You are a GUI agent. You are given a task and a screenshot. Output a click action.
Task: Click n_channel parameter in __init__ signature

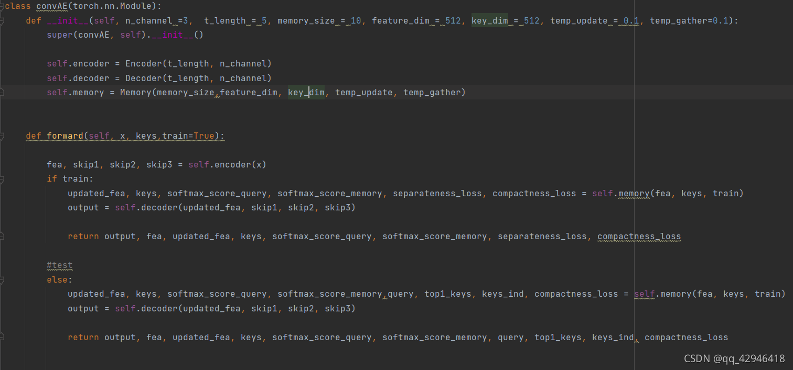(x=148, y=21)
